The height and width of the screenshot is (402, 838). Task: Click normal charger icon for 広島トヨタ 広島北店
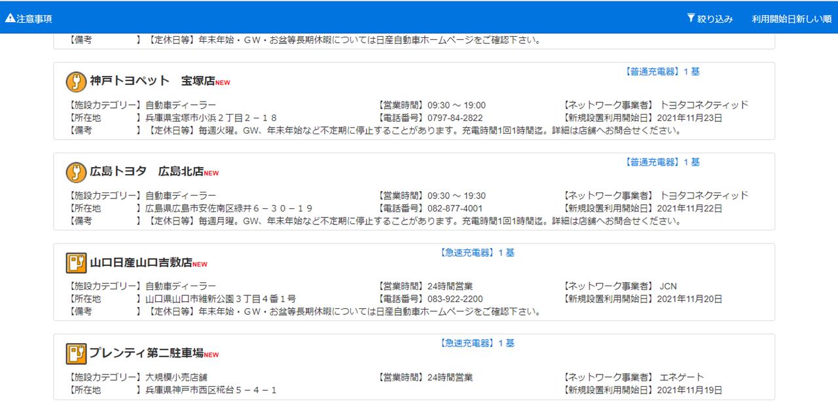tap(77, 172)
